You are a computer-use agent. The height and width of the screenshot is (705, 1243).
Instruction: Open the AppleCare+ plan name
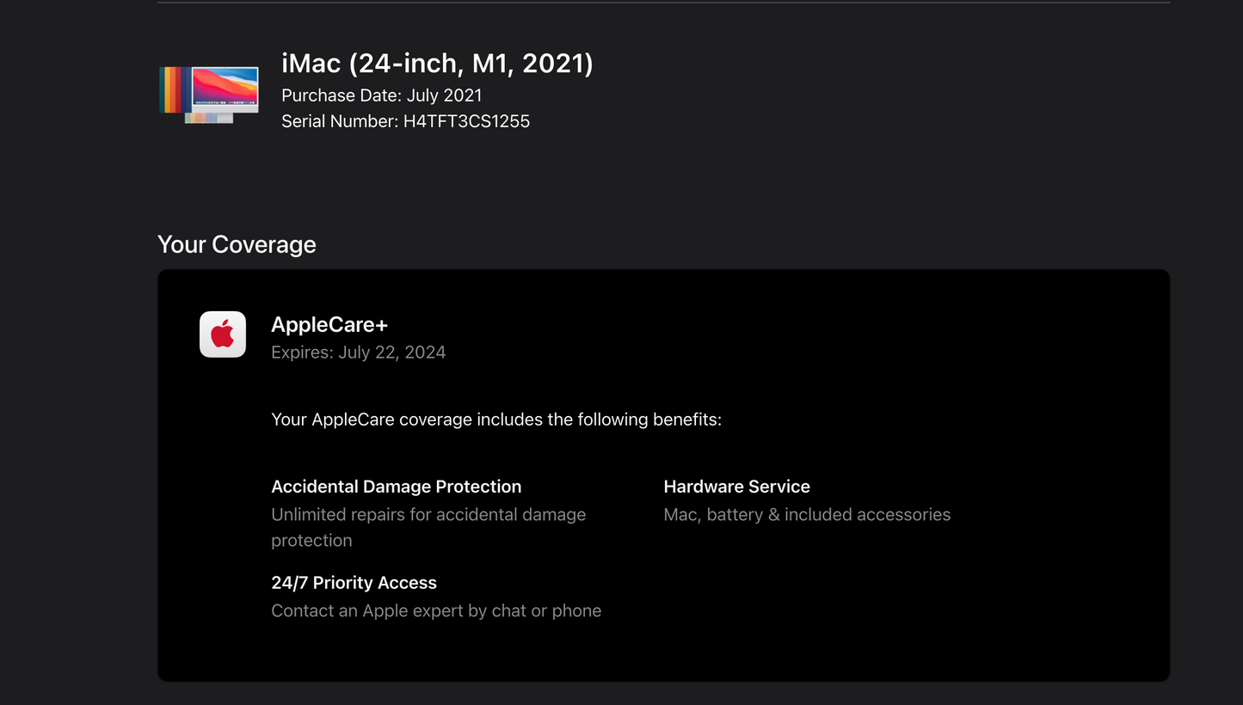coord(329,325)
